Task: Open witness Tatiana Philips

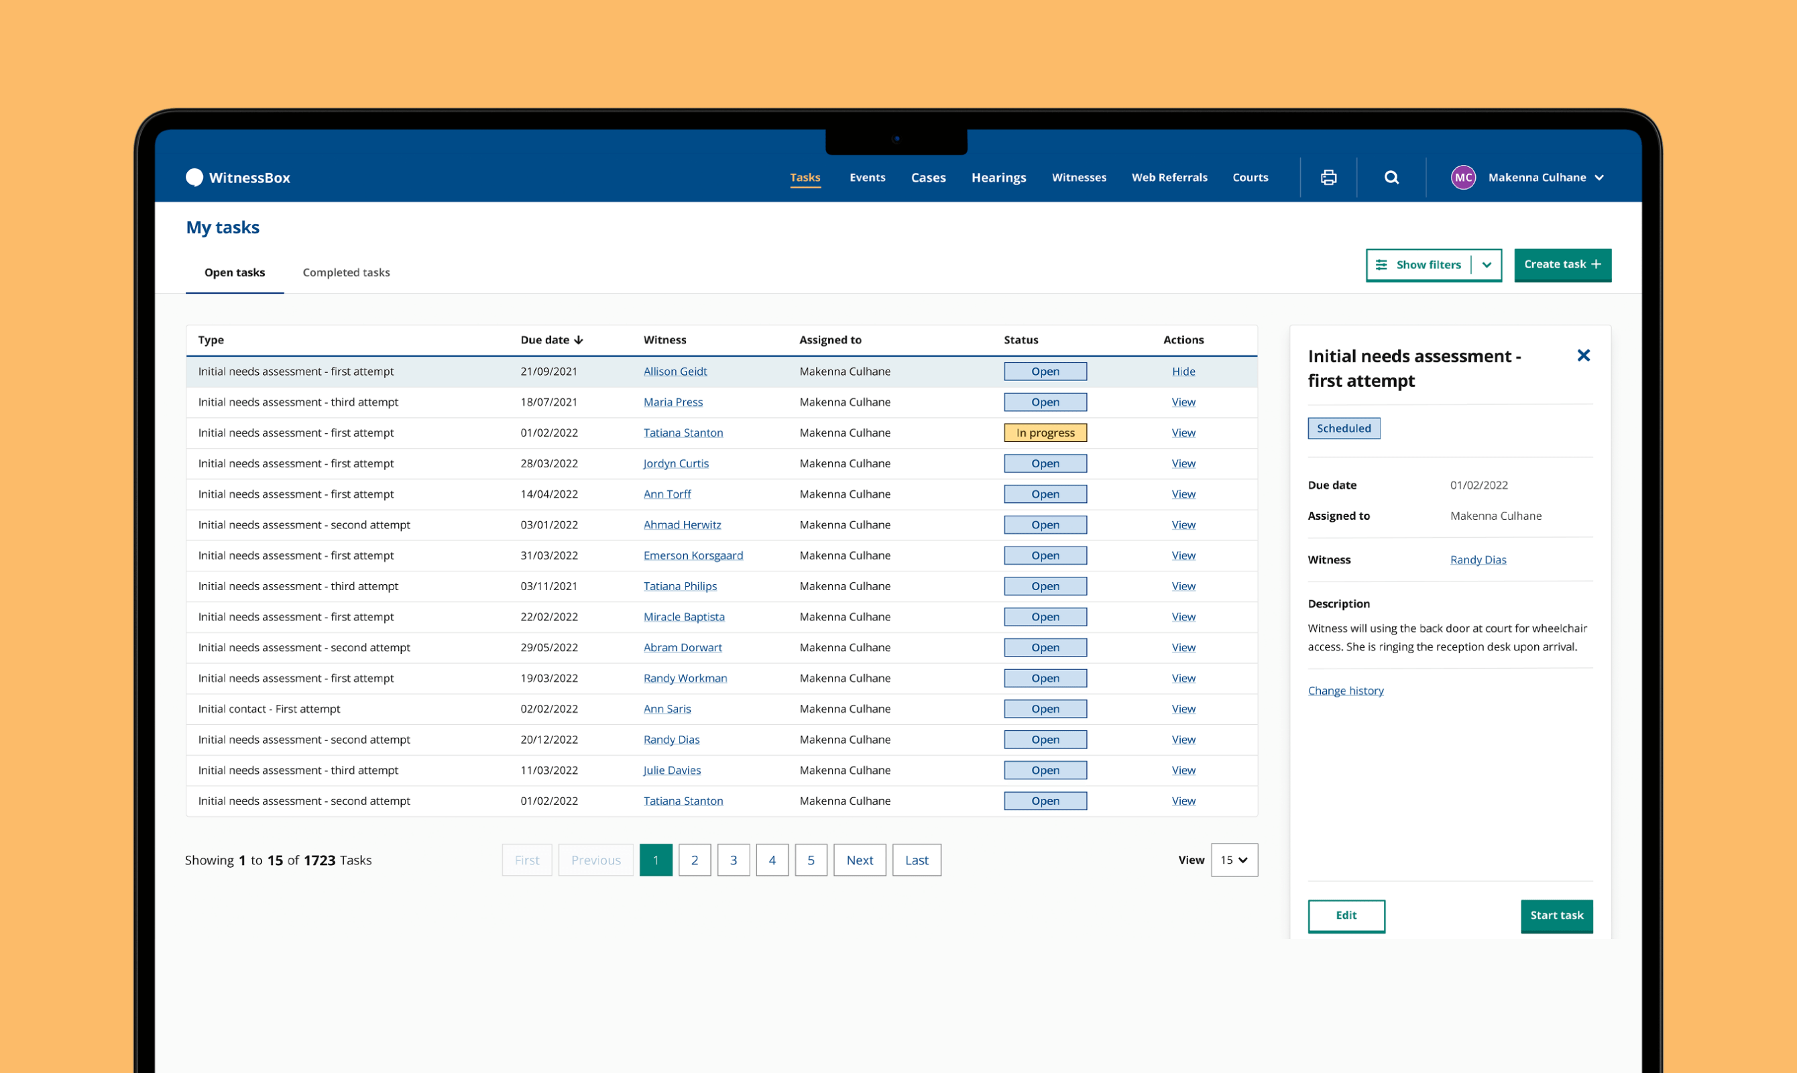Action: click(x=680, y=586)
